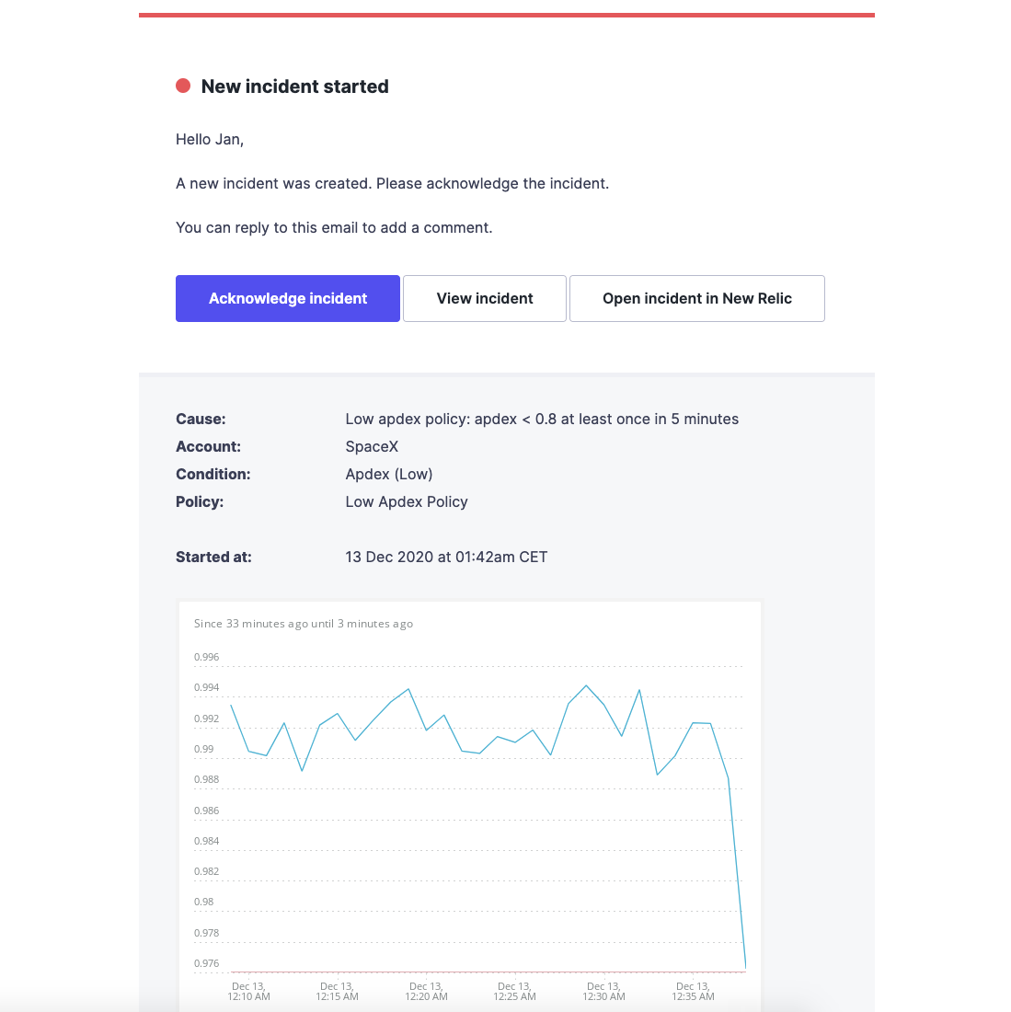This screenshot has height=1012, width=1011.
Task: Click the red incident status dot
Action: pos(183,86)
